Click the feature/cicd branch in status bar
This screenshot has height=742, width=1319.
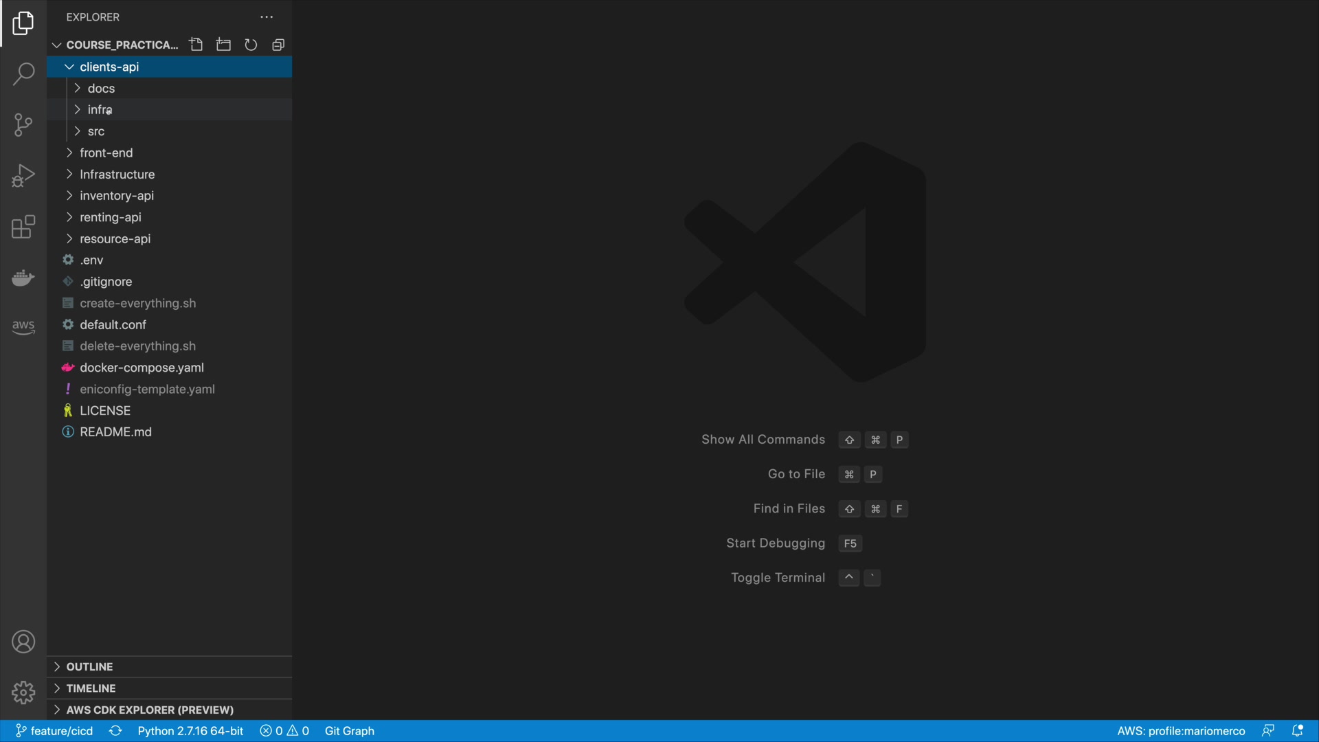55,731
